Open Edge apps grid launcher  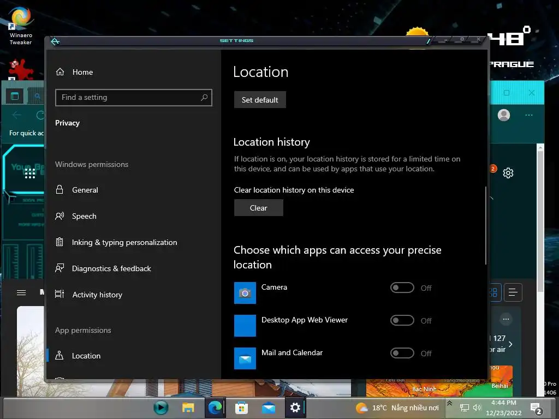pos(30,173)
